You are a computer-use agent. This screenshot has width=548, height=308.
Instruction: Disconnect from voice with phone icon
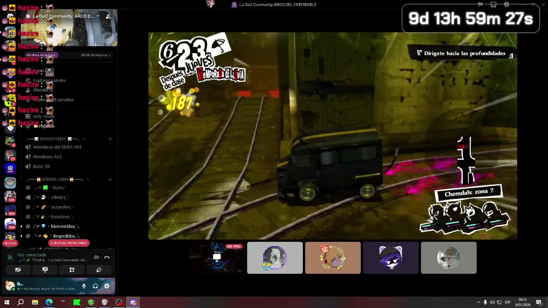[x=107, y=257]
